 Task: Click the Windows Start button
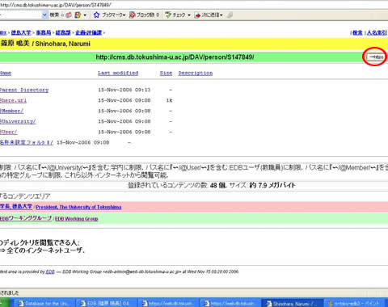[x=5, y=303]
